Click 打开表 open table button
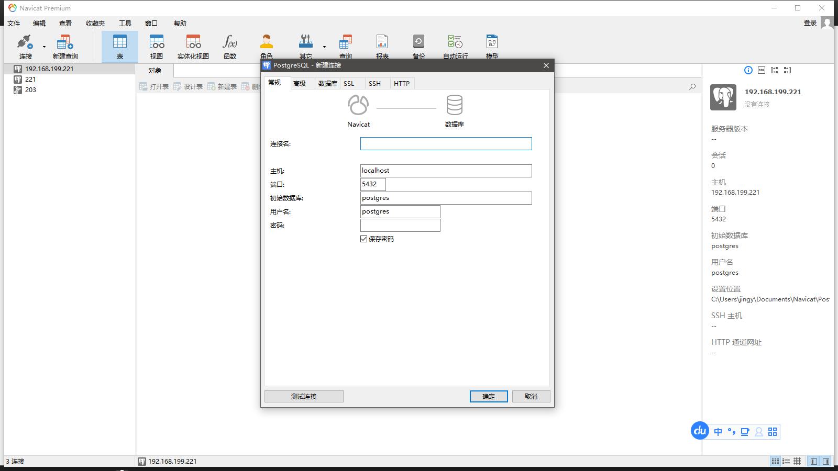The image size is (838, 471). coord(154,86)
